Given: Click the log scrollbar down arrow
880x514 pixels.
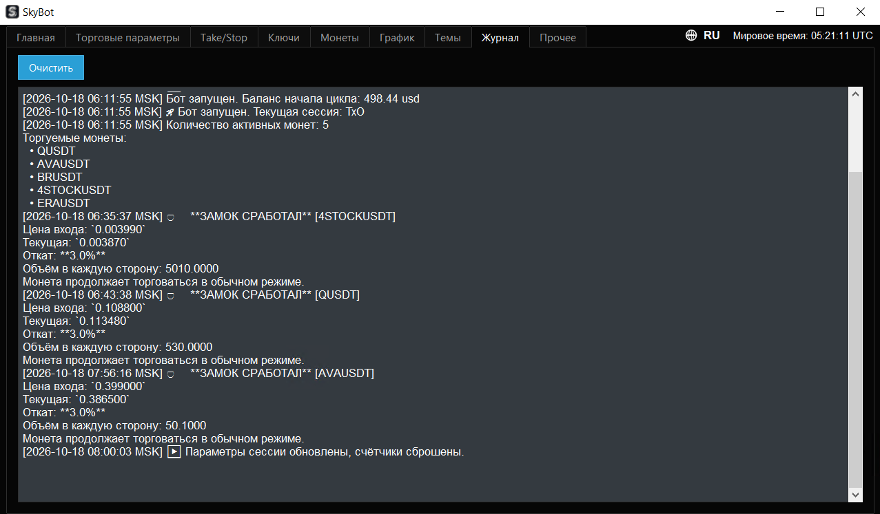Looking at the screenshot, I should (855, 495).
